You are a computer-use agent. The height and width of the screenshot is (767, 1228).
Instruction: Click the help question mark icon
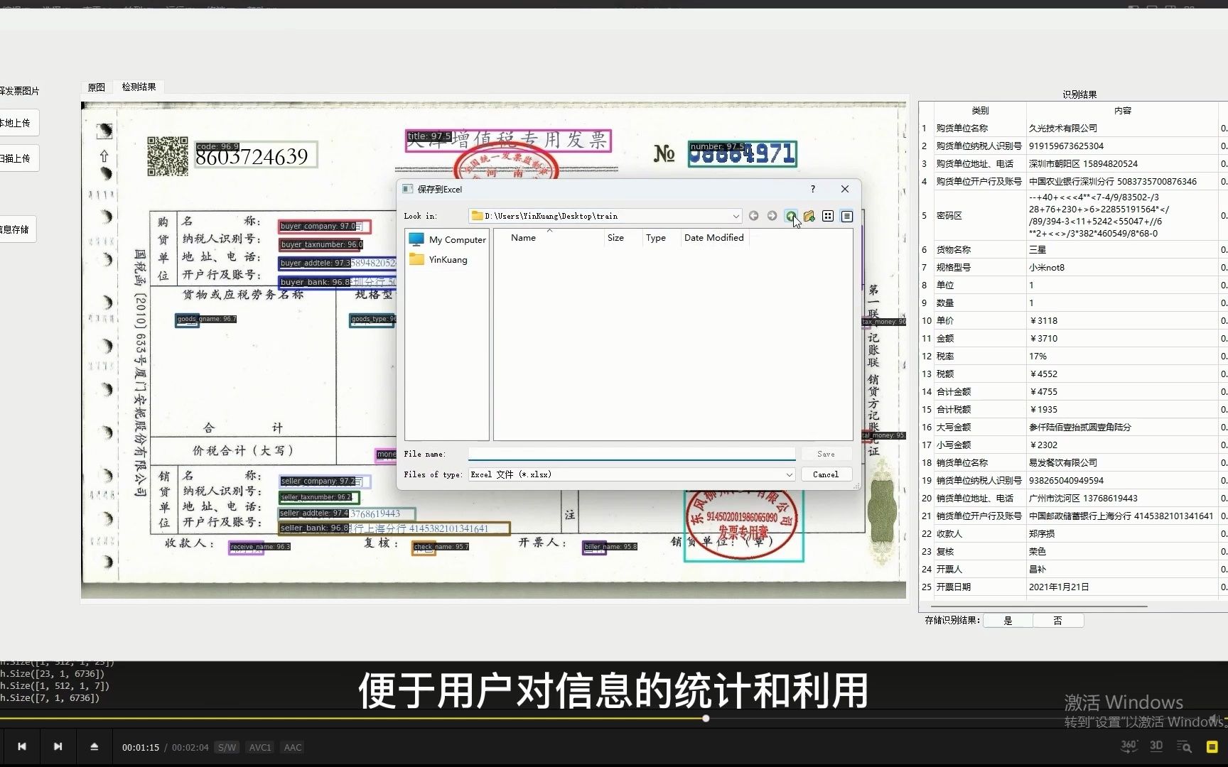(x=812, y=189)
